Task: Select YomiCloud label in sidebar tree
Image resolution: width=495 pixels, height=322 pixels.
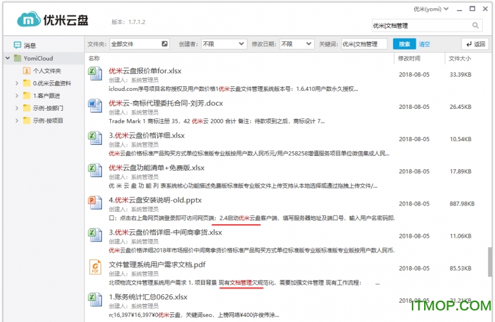Action: point(38,58)
